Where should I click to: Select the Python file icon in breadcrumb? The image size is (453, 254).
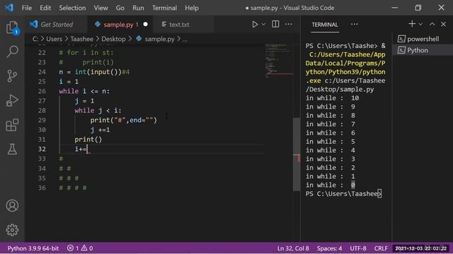[x=139, y=39]
